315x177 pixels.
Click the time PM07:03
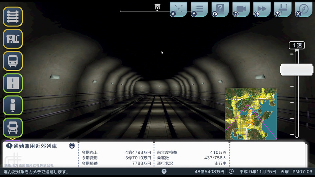(302, 172)
